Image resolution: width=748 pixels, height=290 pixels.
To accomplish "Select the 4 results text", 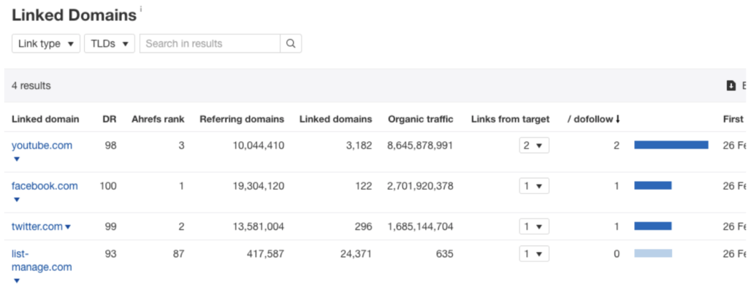I will 31,86.
